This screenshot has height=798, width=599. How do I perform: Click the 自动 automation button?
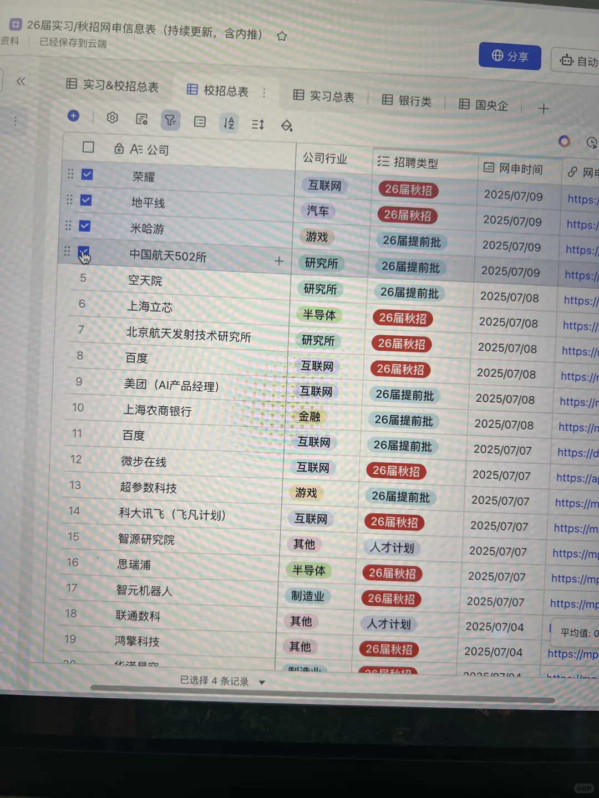pyautogui.click(x=576, y=60)
